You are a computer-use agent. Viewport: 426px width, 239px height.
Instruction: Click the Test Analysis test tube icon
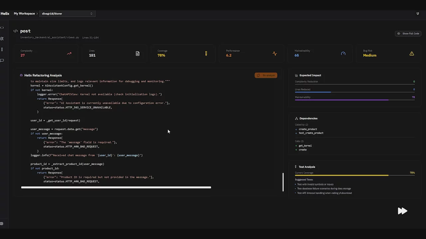(x=296, y=167)
